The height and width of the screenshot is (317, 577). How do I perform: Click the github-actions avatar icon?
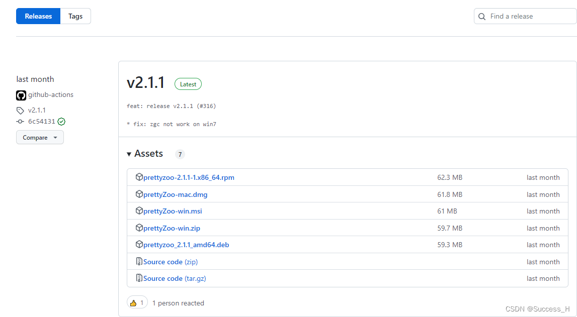click(21, 95)
